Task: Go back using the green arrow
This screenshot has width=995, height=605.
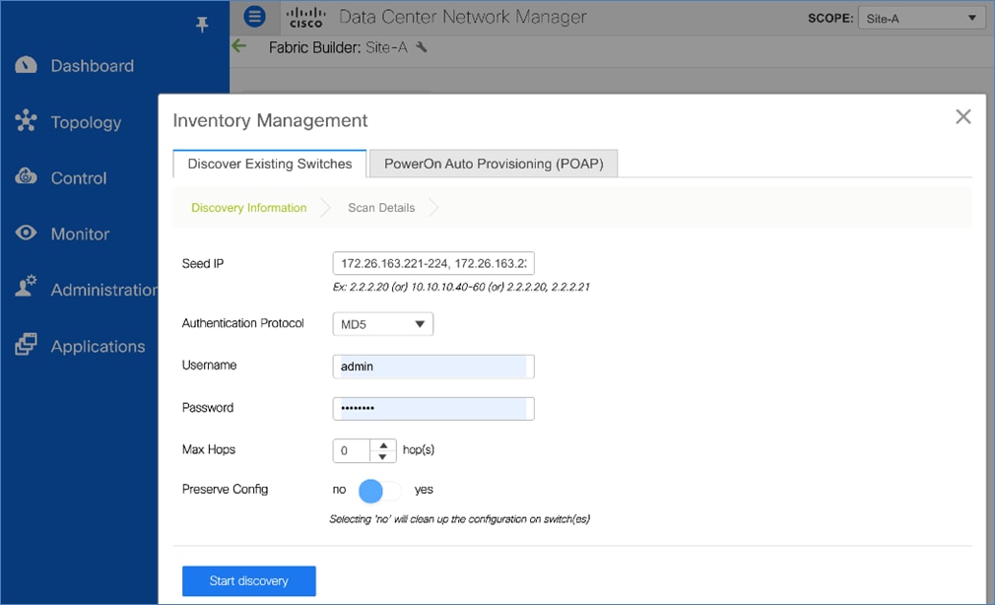Action: pos(239,45)
